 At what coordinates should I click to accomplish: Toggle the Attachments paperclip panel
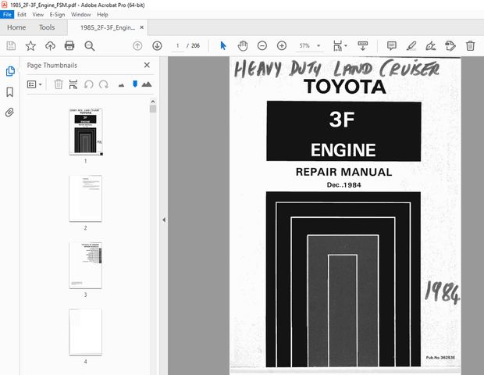10,112
